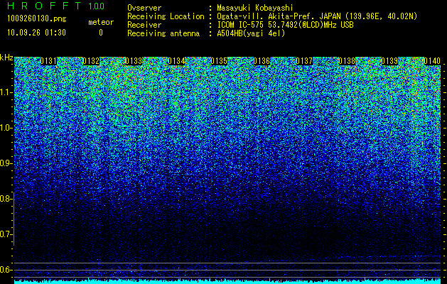Click the Ogata-vill. Akita-Pref. JAPAN location text
447x284 pixels.
(x=317, y=16)
